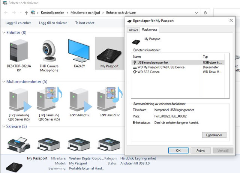Click My Passport icon in details pane

(14, 167)
